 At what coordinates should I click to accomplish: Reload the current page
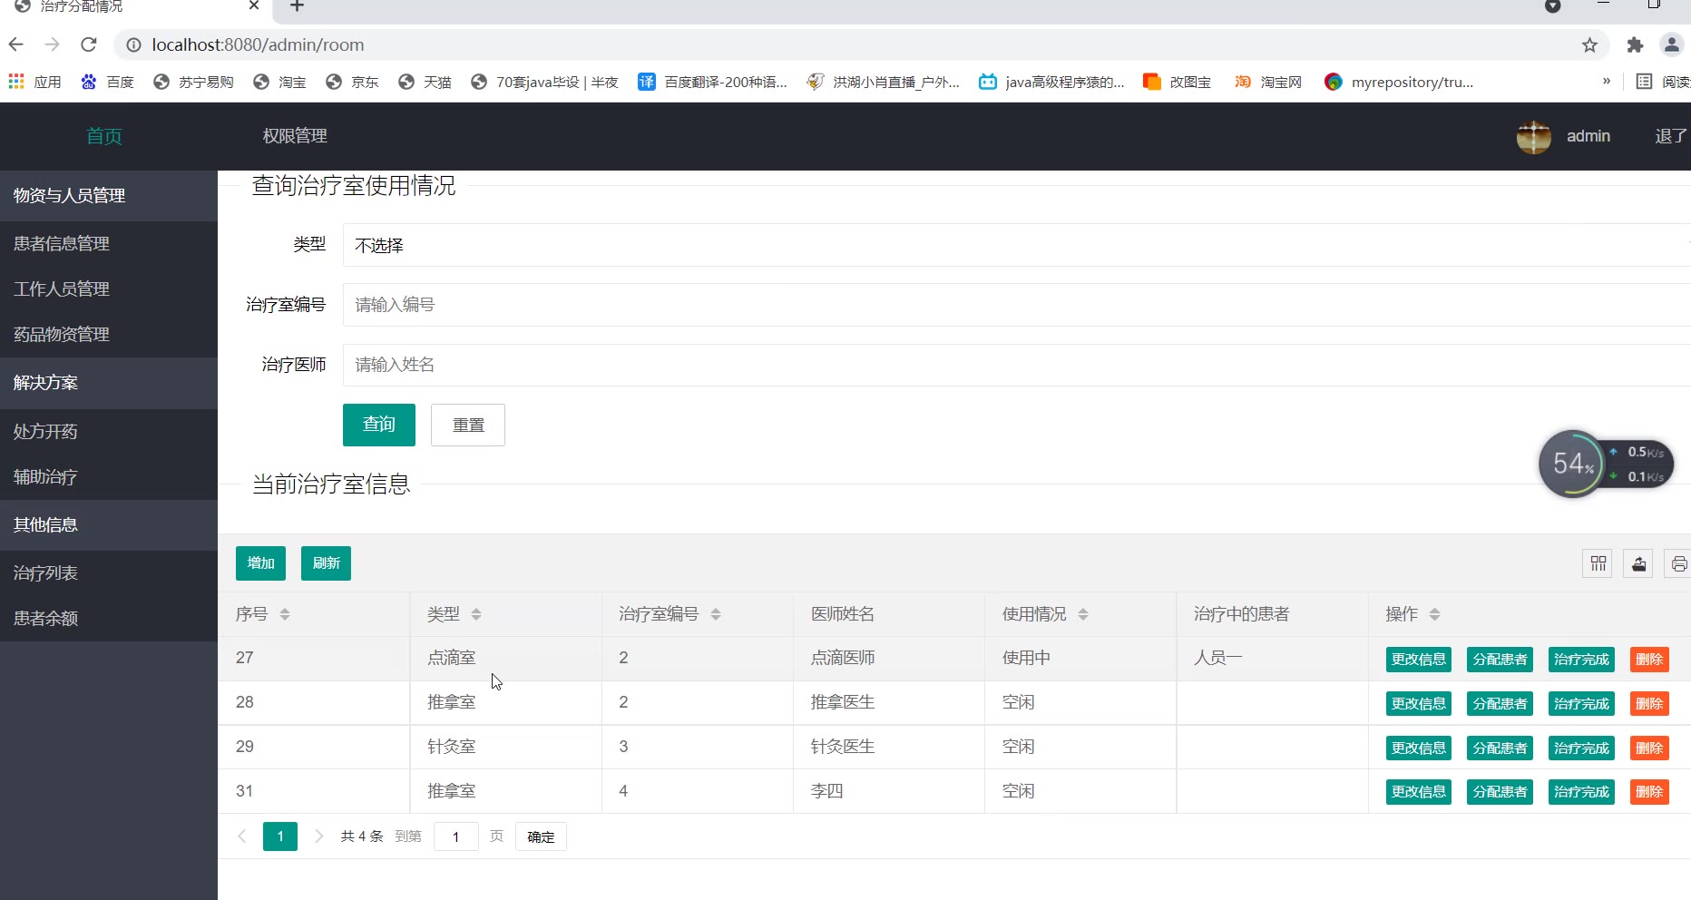pos(88,44)
